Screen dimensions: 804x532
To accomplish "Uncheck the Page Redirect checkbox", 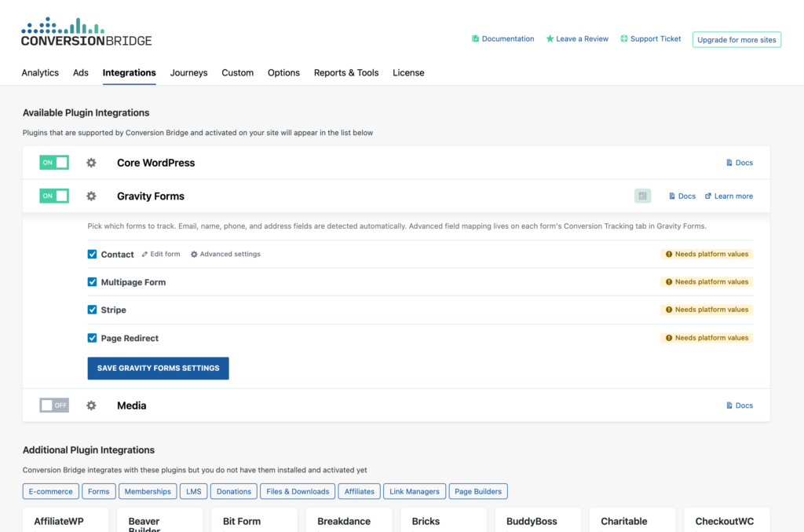I will point(93,338).
